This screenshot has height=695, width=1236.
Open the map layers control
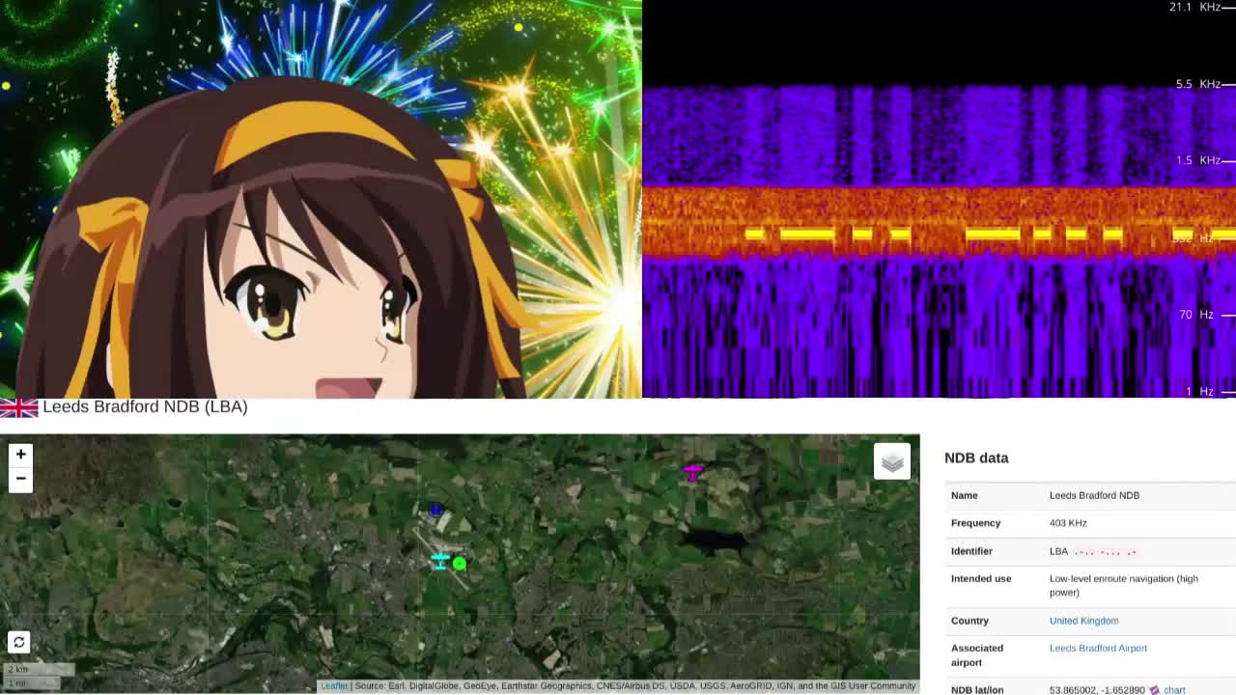(892, 462)
